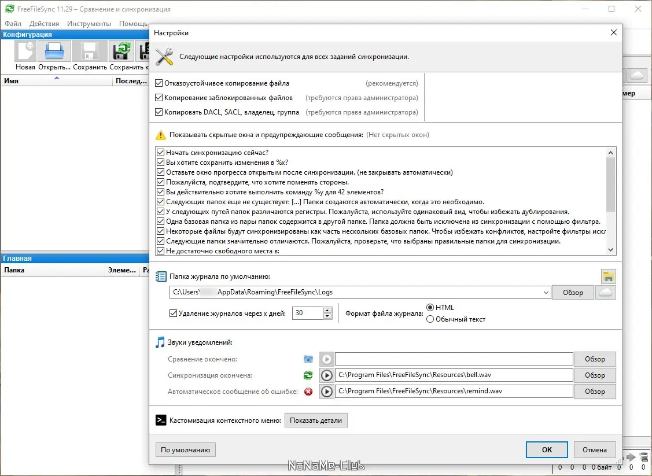The height and width of the screenshot is (476, 652).
Task: Click the Папка column header in Главная panel
Action: (x=53, y=270)
